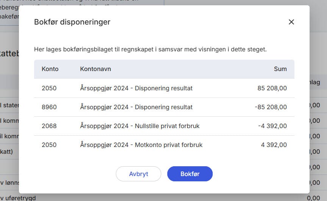Click the Kontonavn column header

pos(95,69)
